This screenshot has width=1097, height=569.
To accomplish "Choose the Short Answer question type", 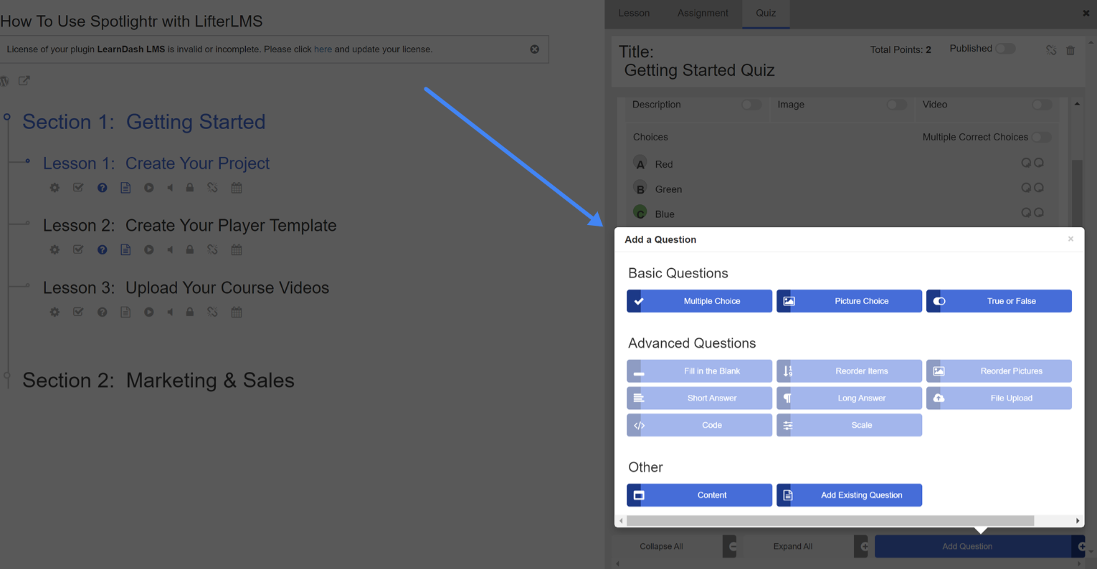I will 699,398.
